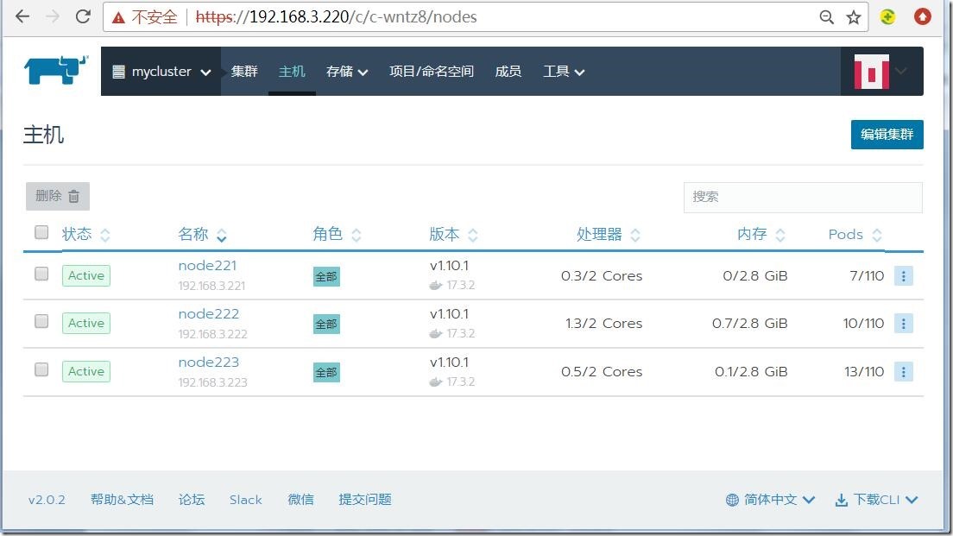Image resolution: width=953 pixels, height=536 pixels.
Task: Sort the table by 版本 column
Action: [453, 234]
